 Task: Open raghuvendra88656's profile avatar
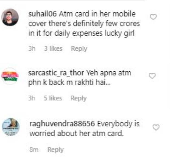pyautogui.click(x=11, y=127)
